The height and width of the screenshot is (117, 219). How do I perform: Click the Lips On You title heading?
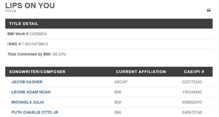coord(30,6)
